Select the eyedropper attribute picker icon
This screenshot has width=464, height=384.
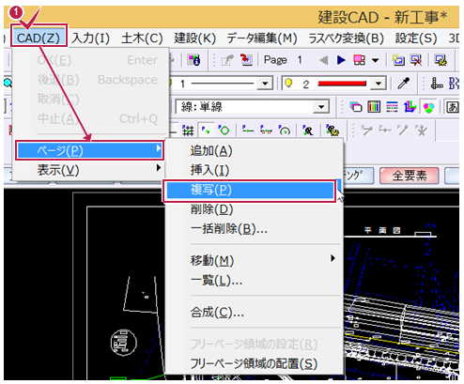coord(404,84)
